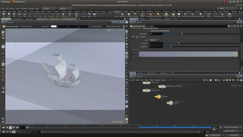Toggle the Object Display checkbox
This screenshot has width=243, height=137.
(21, 26)
